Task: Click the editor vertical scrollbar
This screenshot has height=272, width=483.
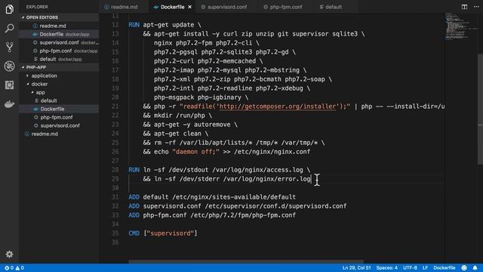Action: [480, 109]
